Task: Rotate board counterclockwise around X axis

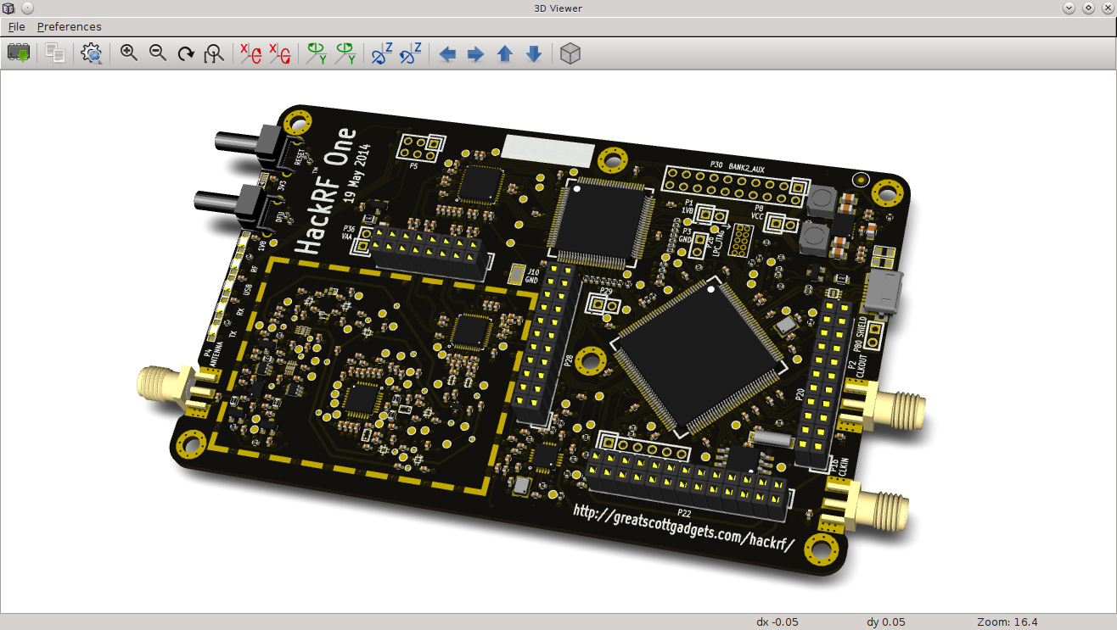Action: 279,53
